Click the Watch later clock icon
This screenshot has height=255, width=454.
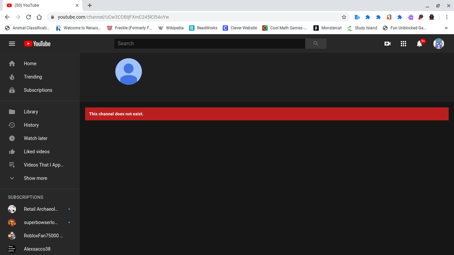tap(12, 138)
